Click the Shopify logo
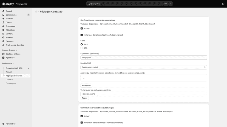Image resolution: width=227 pixels, height=127 pixels. coord(8,4)
